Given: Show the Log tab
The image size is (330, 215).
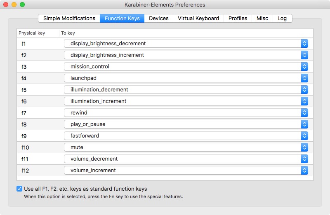Looking at the screenshot, I should point(282,19).
